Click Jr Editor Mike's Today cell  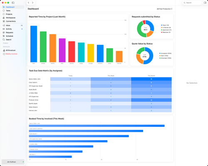point(70,93)
